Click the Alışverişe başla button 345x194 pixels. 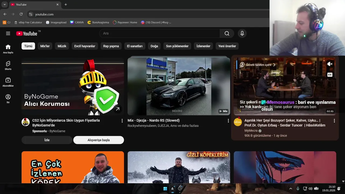99,140
